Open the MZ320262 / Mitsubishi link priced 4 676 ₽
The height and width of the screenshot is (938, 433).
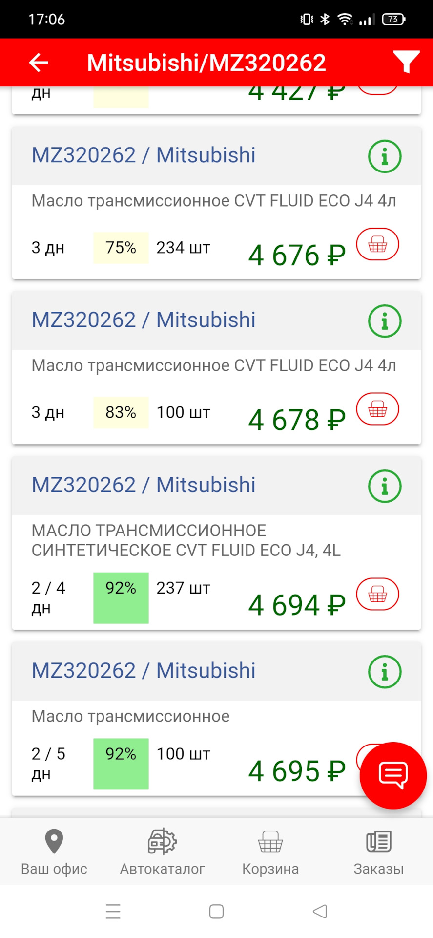[144, 155]
